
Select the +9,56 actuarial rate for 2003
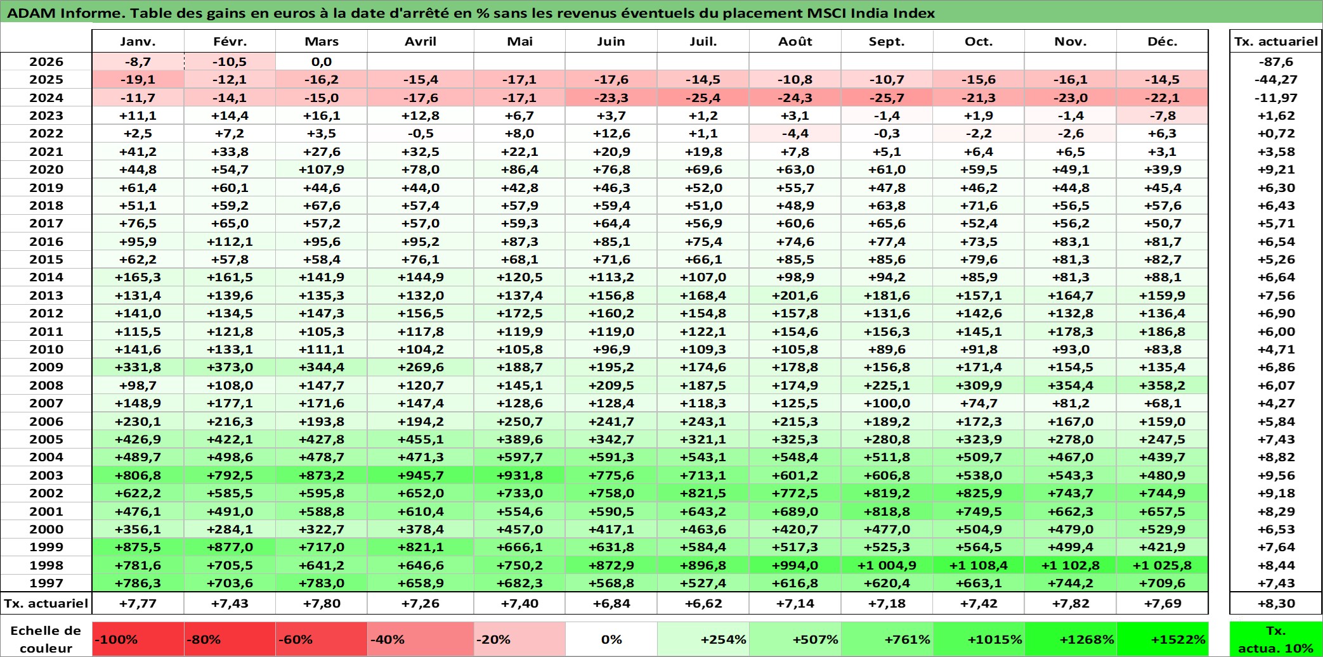pos(1276,475)
